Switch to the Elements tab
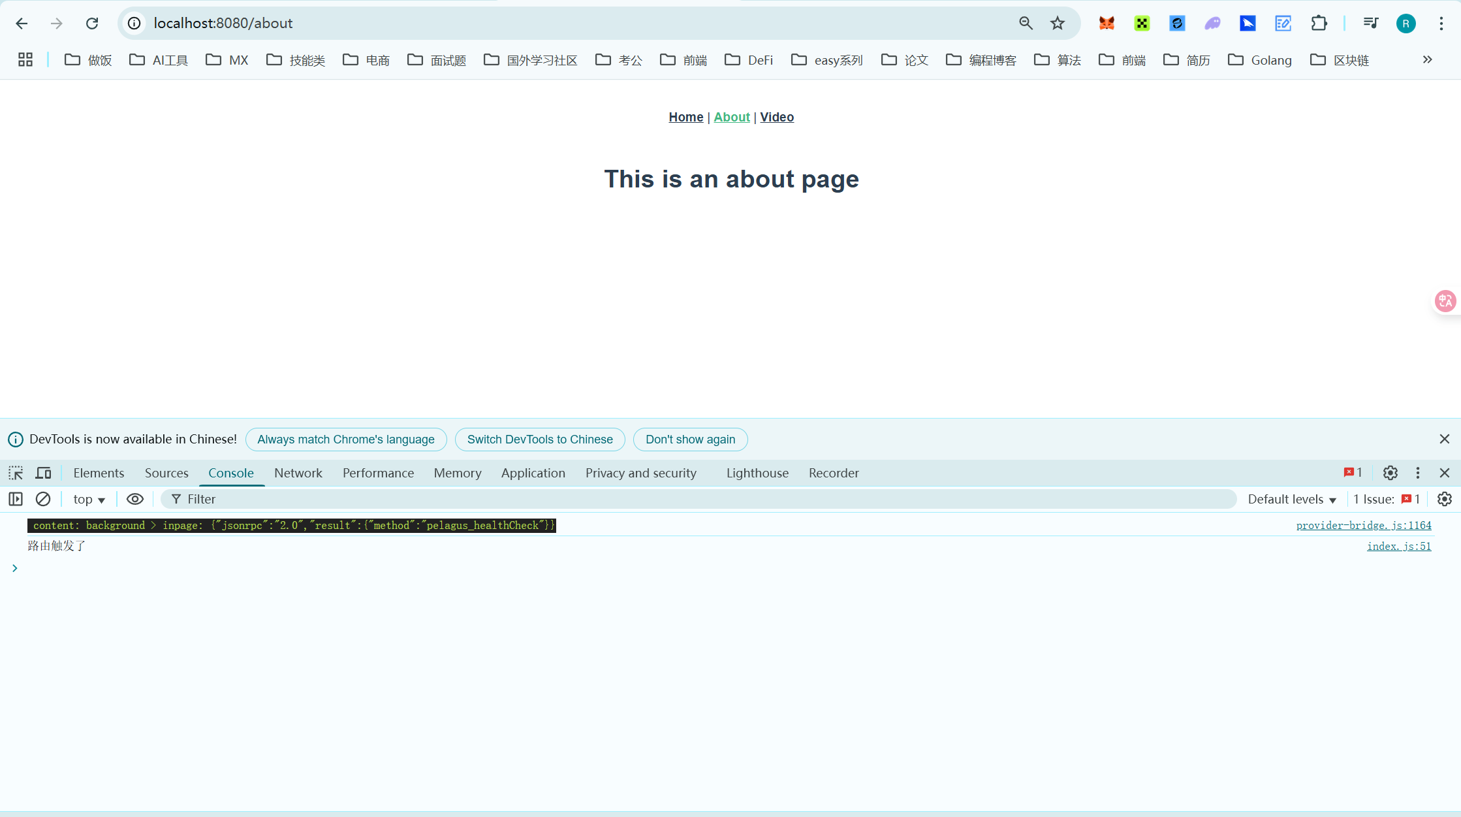Image resolution: width=1461 pixels, height=817 pixels. [x=99, y=473]
